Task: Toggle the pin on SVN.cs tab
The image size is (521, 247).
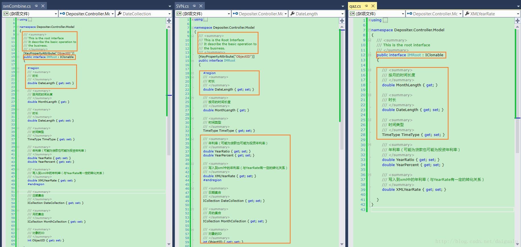Action: click(194, 6)
